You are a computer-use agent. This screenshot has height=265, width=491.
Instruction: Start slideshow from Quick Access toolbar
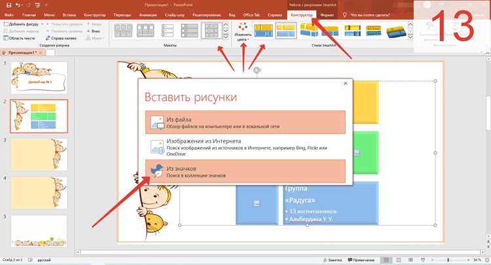point(37,5)
